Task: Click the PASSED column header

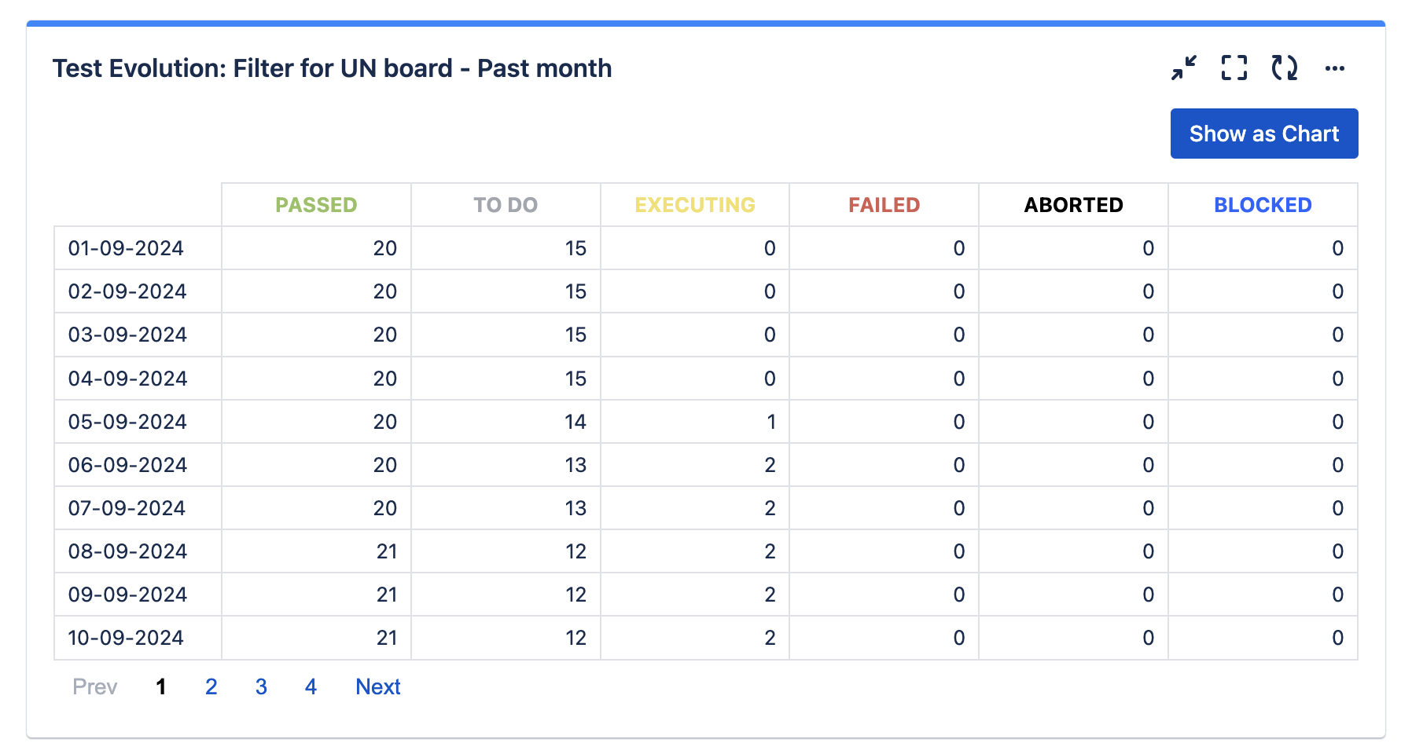Action: click(316, 205)
